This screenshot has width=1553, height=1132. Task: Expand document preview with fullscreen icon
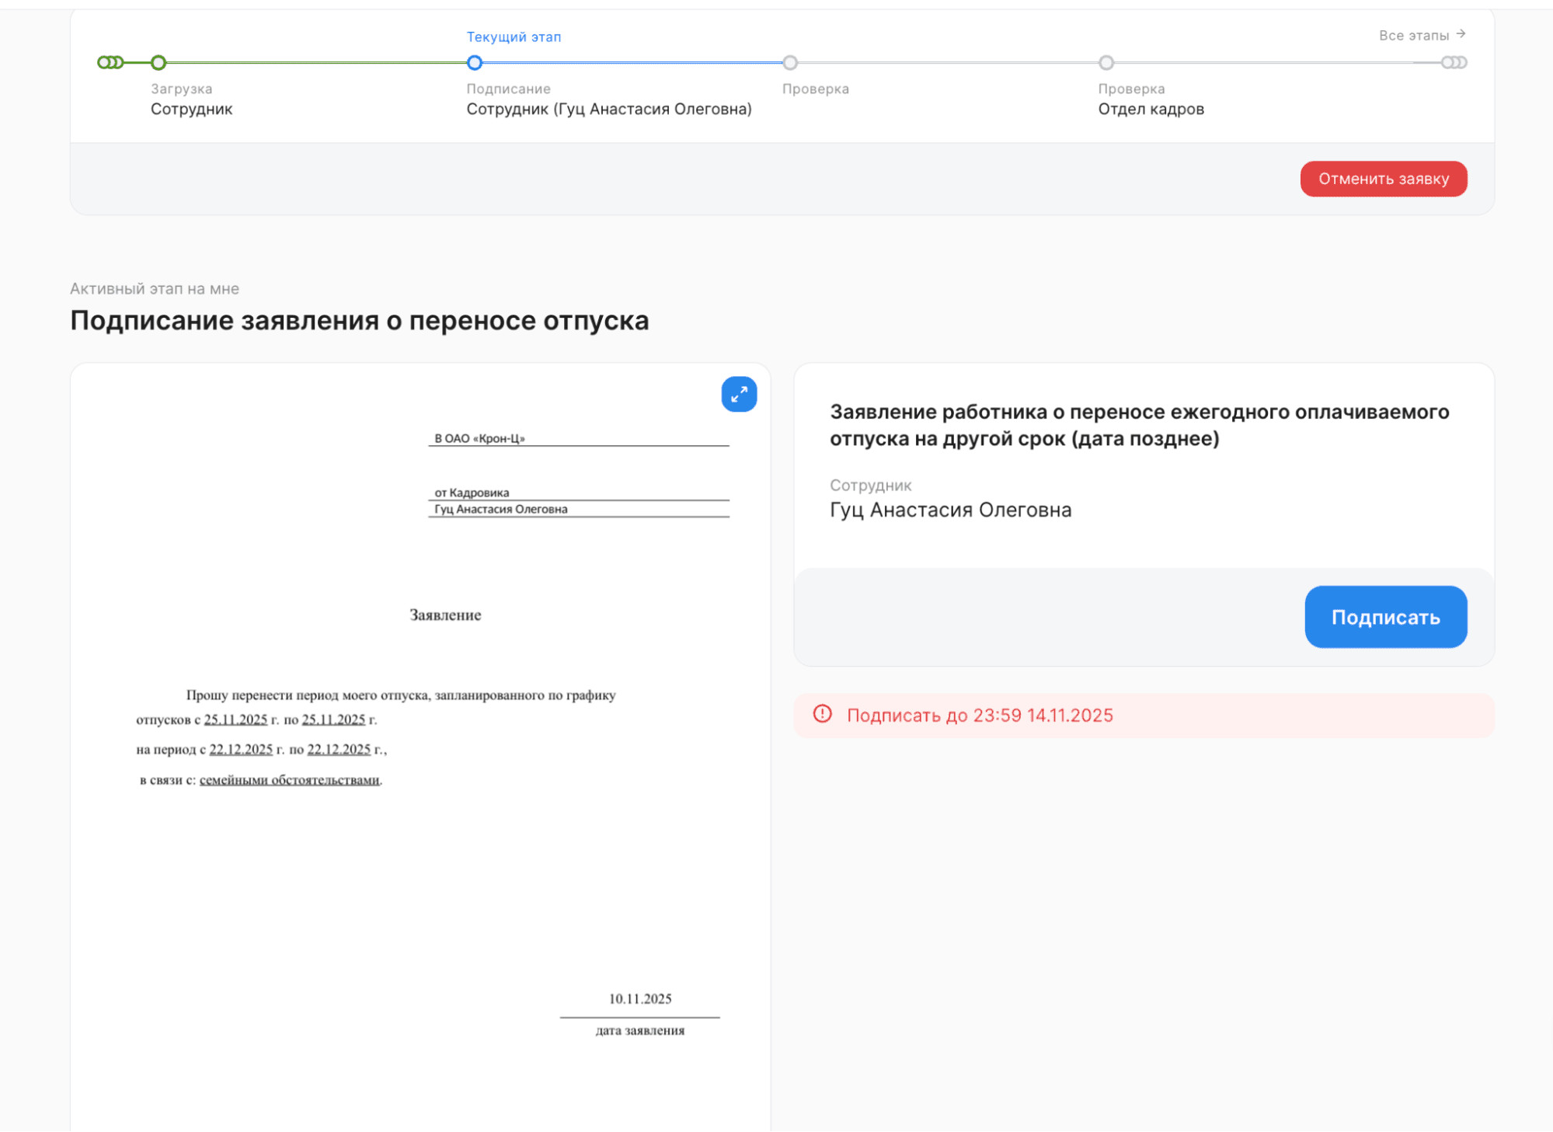pos(738,394)
